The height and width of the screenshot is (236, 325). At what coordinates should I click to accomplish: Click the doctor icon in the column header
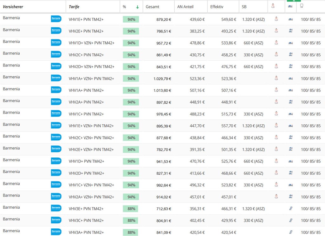point(273,6)
